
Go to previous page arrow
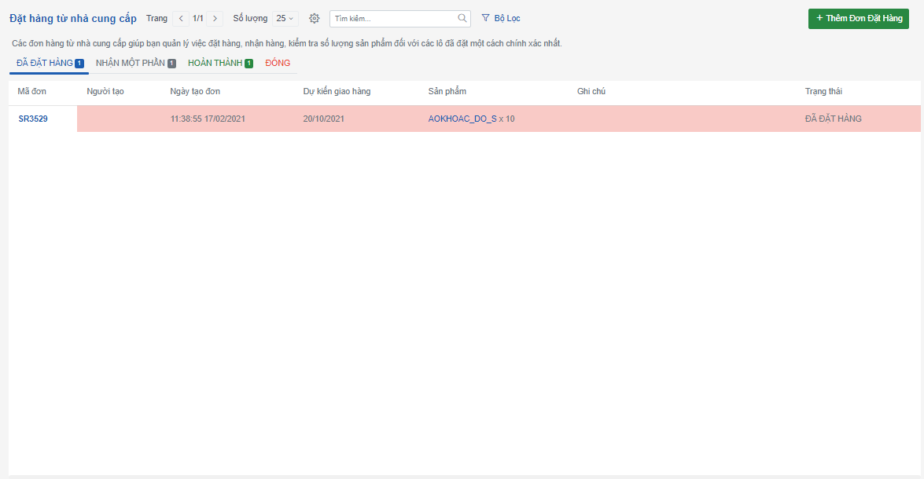pyautogui.click(x=181, y=18)
